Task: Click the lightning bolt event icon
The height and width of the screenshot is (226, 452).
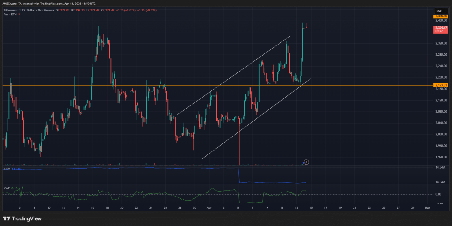Action: click(x=306, y=162)
